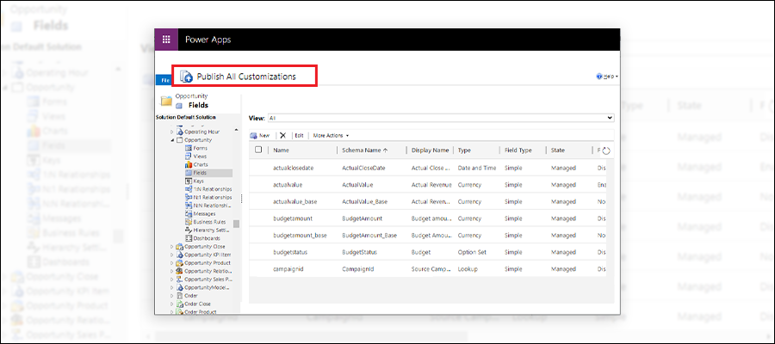
Task: Collapse the Opportunity tree node
Action: (172, 140)
